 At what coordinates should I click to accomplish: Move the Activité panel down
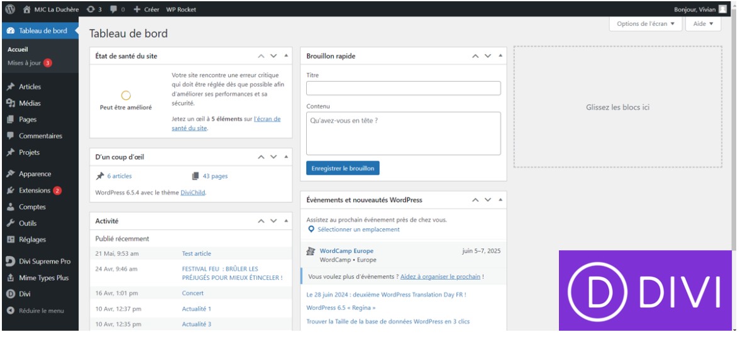point(273,221)
